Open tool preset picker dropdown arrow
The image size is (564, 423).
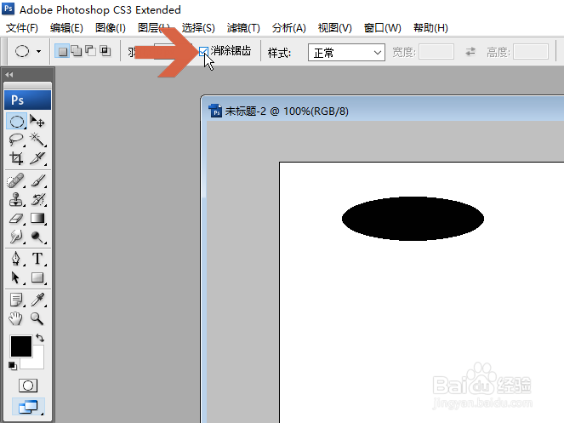point(38,51)
